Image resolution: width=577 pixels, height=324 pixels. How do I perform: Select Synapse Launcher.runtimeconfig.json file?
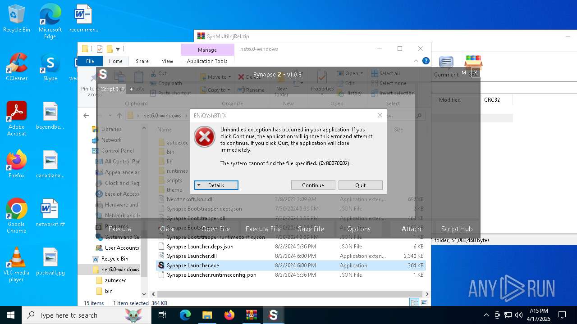[290, 275]
